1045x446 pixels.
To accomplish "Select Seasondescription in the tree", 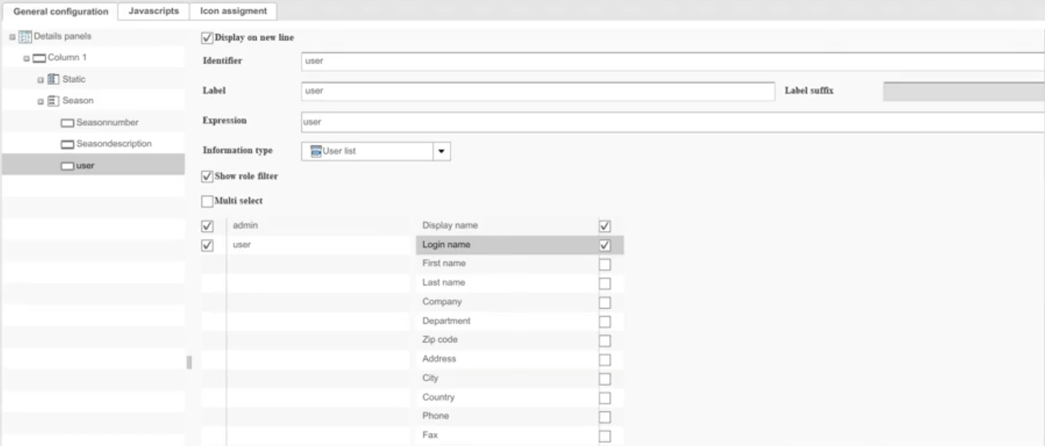I will (113, 144).
